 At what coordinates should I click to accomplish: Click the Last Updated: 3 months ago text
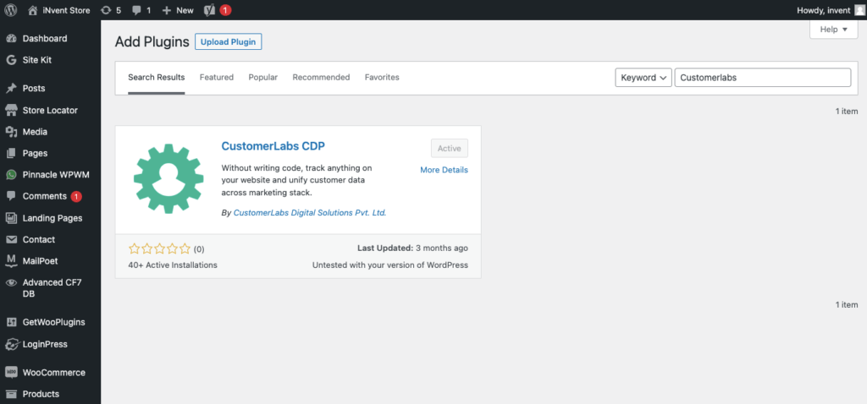pos(412,248)
